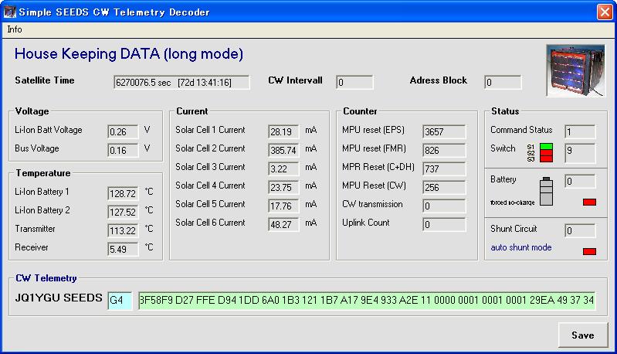Image resolution: width=617 pixels, height=354 pixels.
Task: Click the forced no-charge red indicator
Action: (x=589, y=202)
